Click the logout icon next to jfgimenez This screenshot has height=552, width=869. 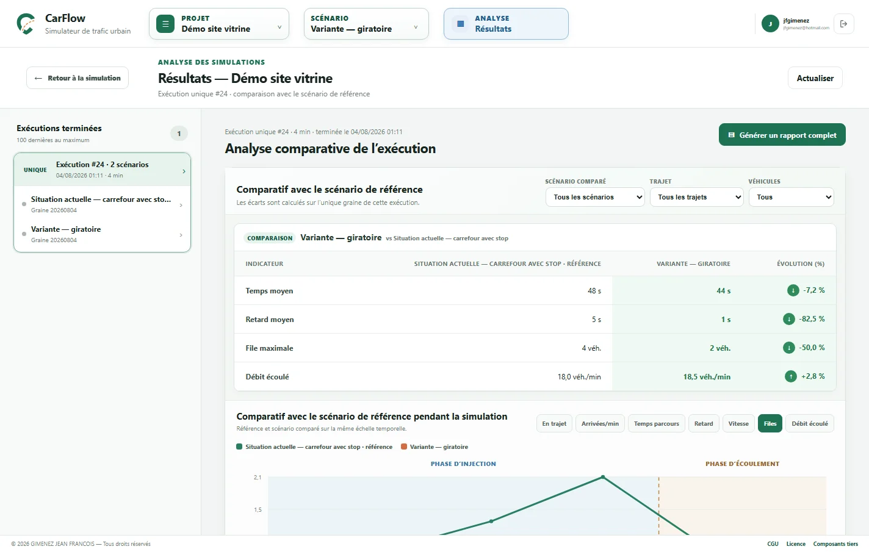(x=843, y=24)
